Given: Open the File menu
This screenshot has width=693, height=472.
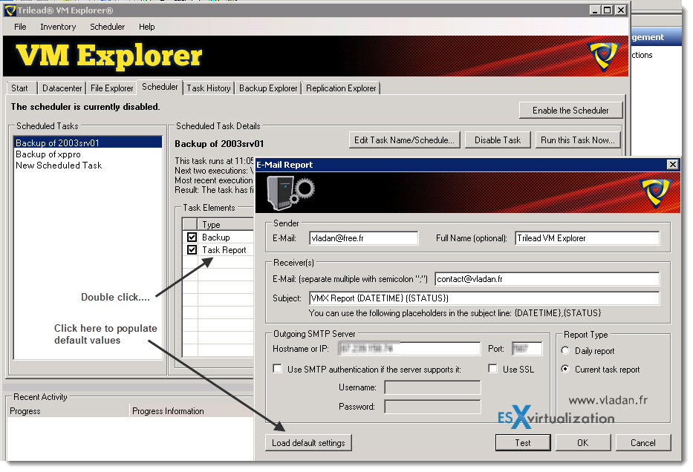Looking at the screenshot, I should [x=20, y=27].
